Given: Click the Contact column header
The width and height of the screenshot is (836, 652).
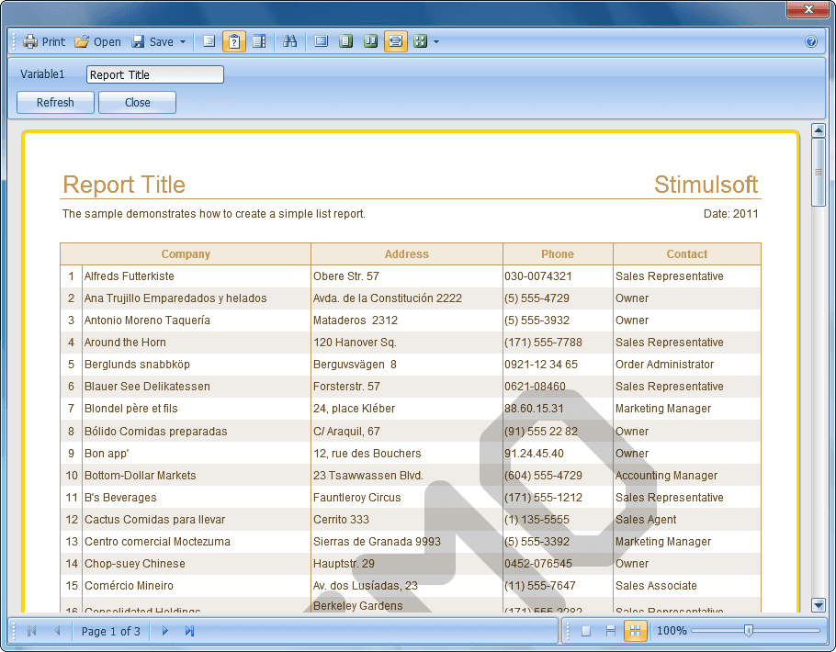Looking at the screenshot, I should click(x=687, y=254).
